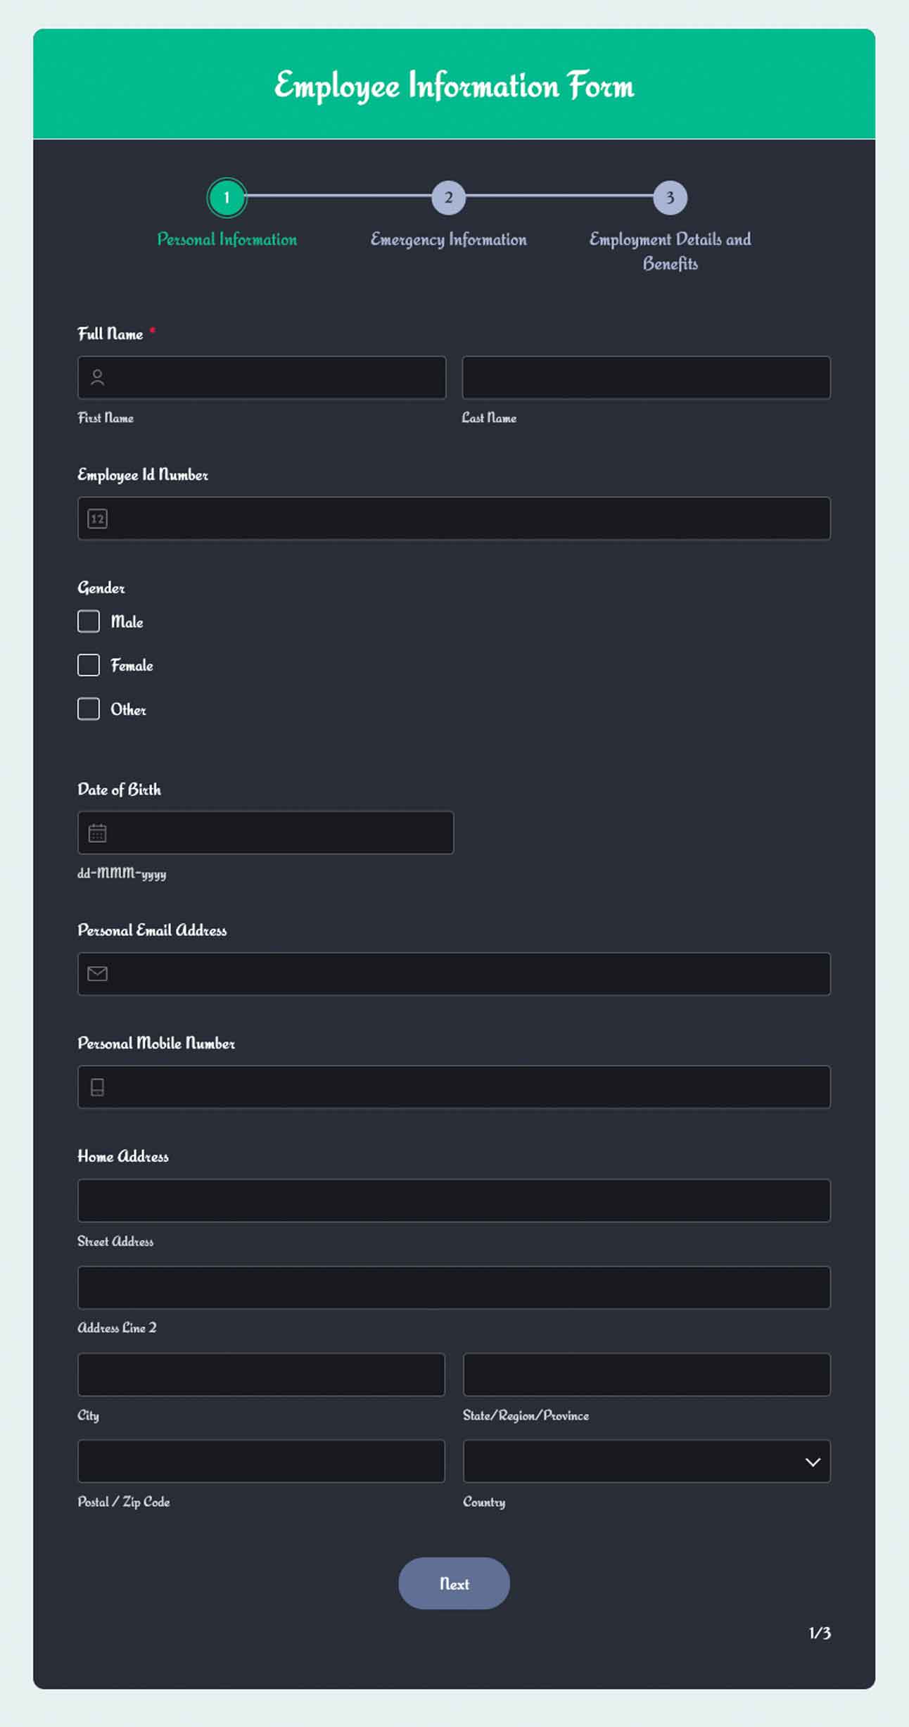909x1727 pixels.
Task: Click the progress connector line between steps
Action: [x=338, y=198]
